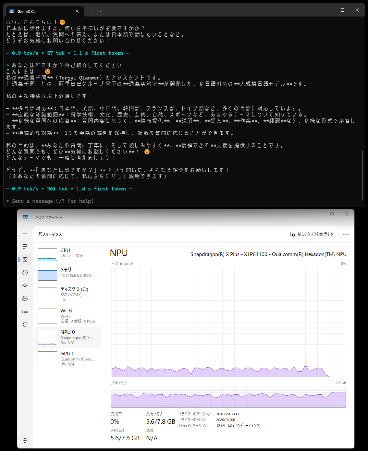The height and width of the screenshot is (451, 368).
Task: Click the タスク マネージャー window title
Action: [49, 217]
